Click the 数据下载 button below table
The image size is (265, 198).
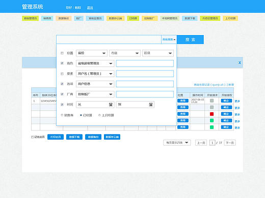pos(74,137)
